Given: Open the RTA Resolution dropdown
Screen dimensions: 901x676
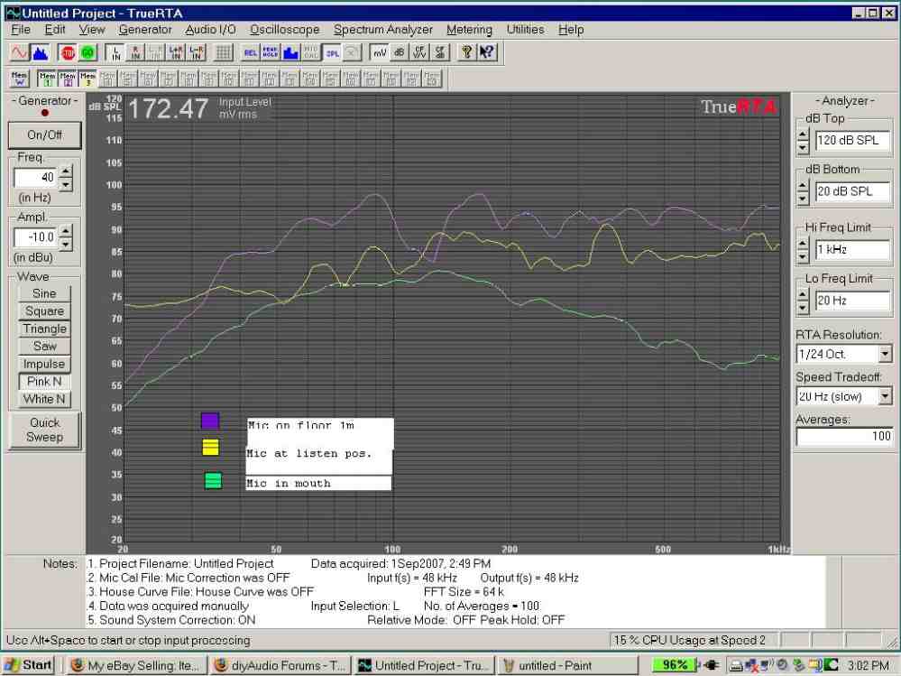Looking at the screenshot, I should click(886, 354).
